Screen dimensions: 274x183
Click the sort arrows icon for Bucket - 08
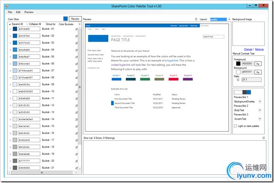(77, 78)
